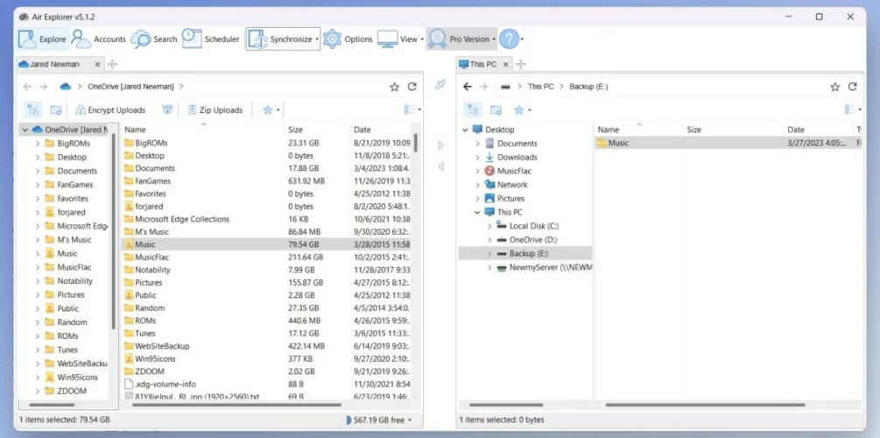Viewport: 880px width, 438px height.
Task: Sort the OneDrive list by Size column
Action: (x=296, y=130)
